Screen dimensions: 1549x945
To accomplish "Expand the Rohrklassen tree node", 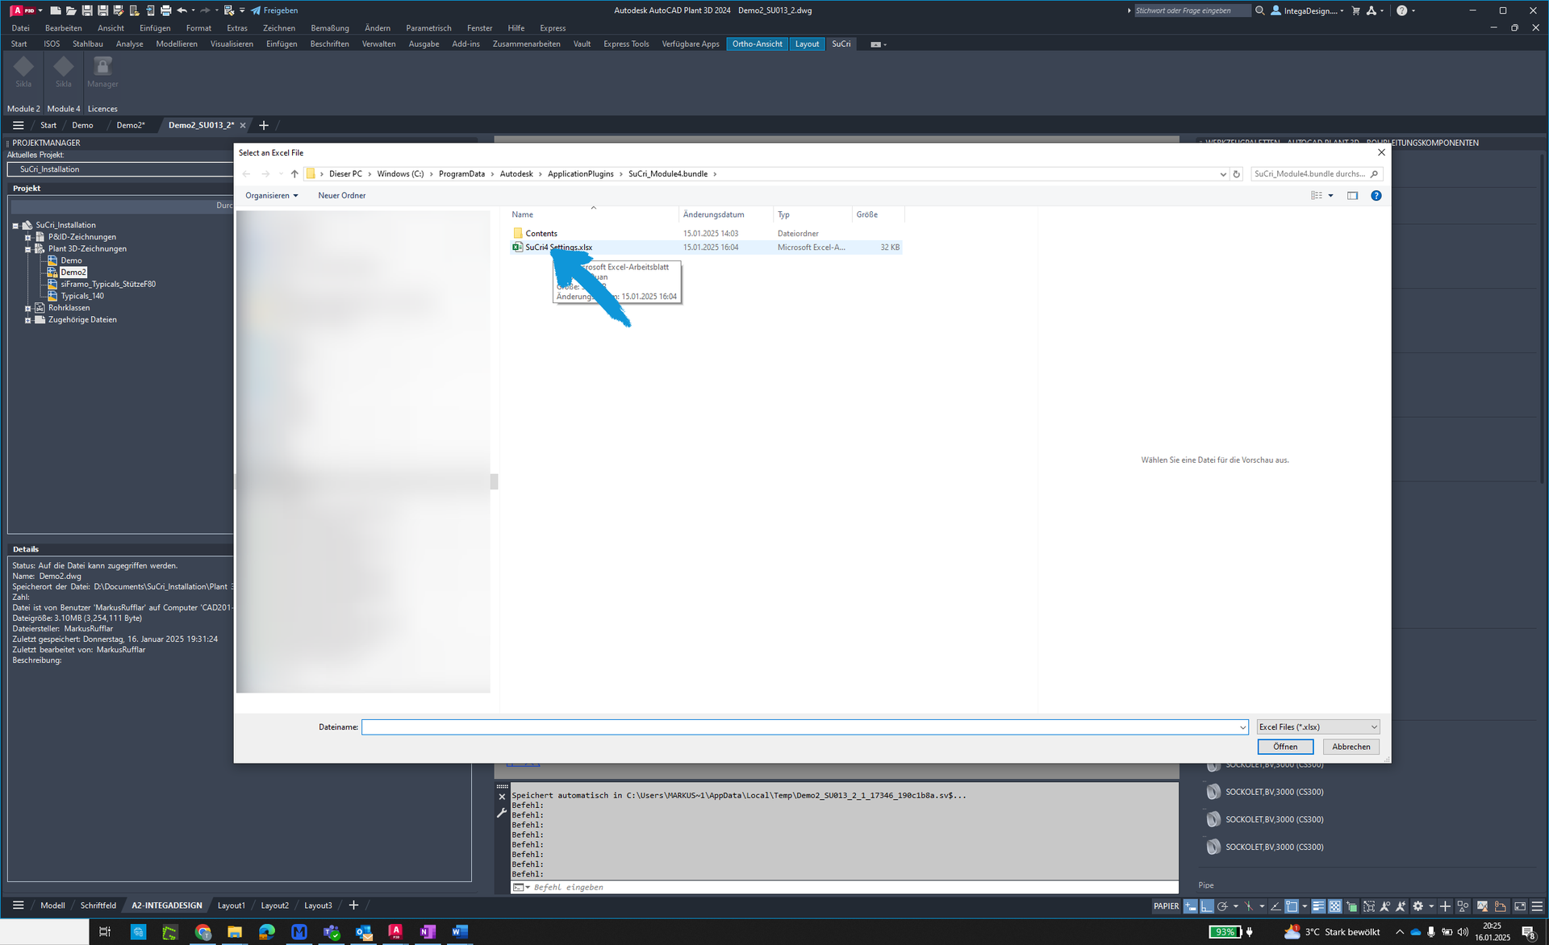I will tap(27, 308).
